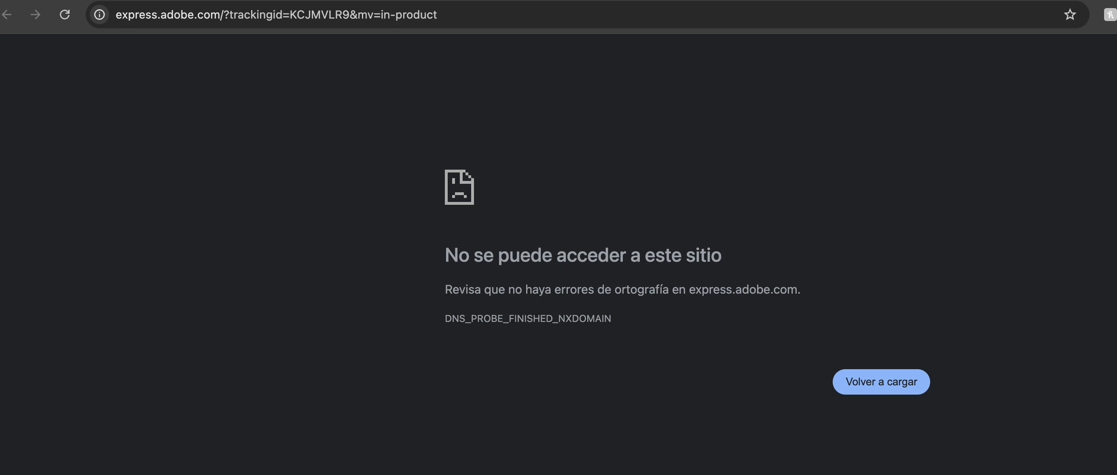Image resolution: width=1117 pixels, height=475 pixels.
Task: Click the heading No se puede acceder a este sitio
Action: coord(583,255)
